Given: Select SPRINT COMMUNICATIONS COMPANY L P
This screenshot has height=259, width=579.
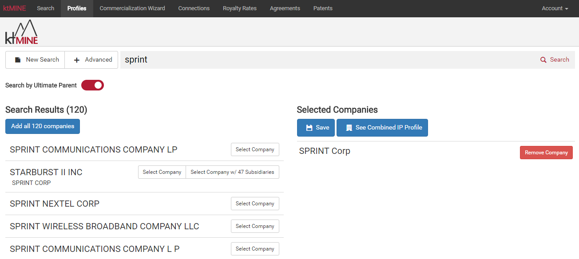Looking at the screenshot, I should coord(255,249).
